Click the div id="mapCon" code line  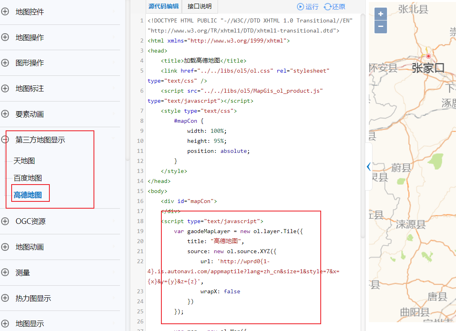click(189, 201)
